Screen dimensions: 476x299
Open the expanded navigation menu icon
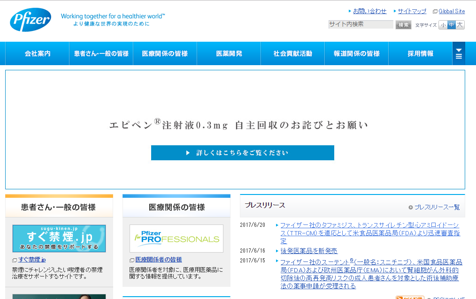459,53
